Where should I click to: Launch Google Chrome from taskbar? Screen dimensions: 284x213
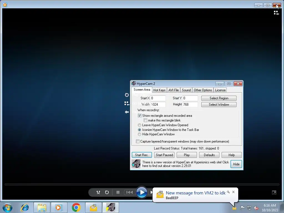tap(76, 207)
